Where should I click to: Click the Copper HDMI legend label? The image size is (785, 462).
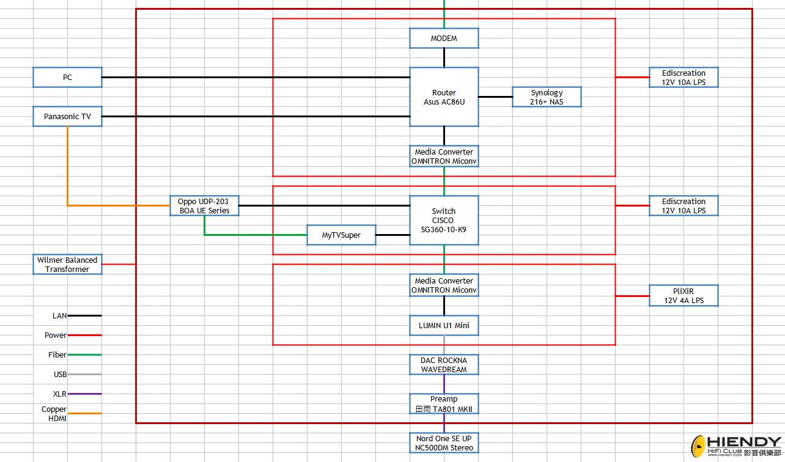pyautogui.click(x=54, y=414)
